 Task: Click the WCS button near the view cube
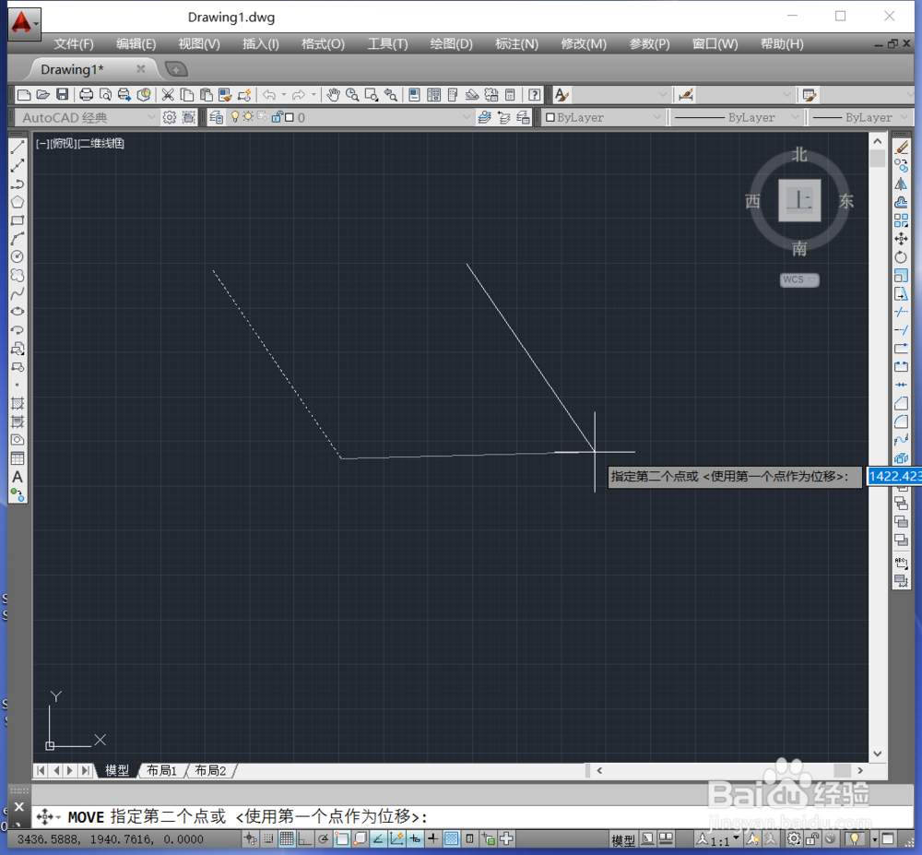798,279
